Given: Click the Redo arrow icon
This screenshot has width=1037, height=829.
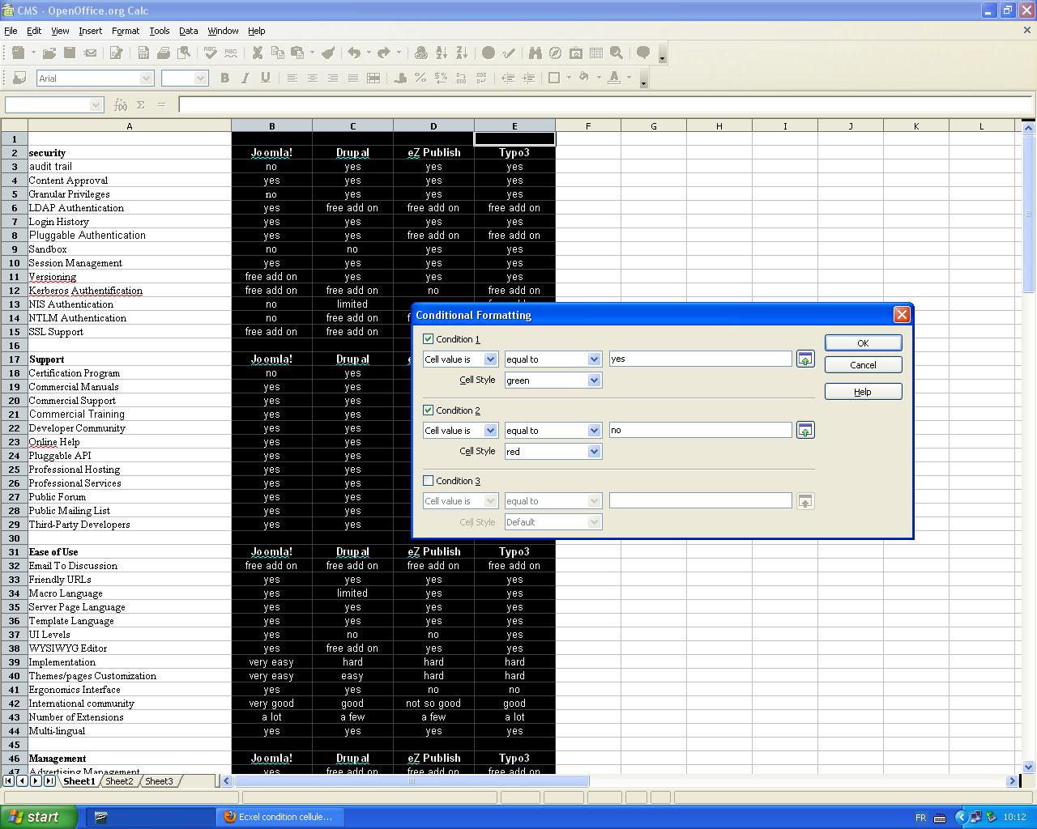Looking at the screenshot, I should (384, 53).
